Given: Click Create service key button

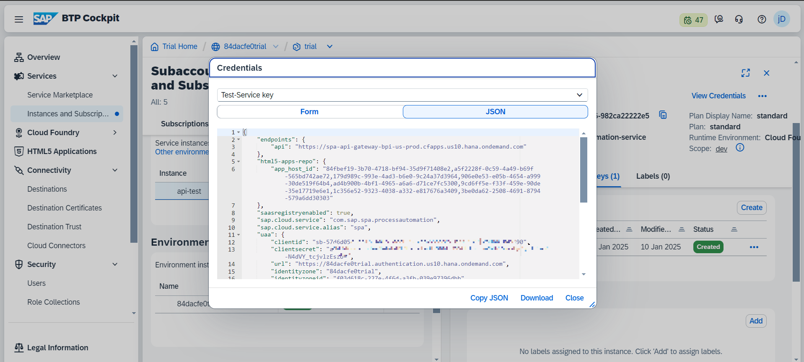Looking at the screenshot, I should pos(752,208).
